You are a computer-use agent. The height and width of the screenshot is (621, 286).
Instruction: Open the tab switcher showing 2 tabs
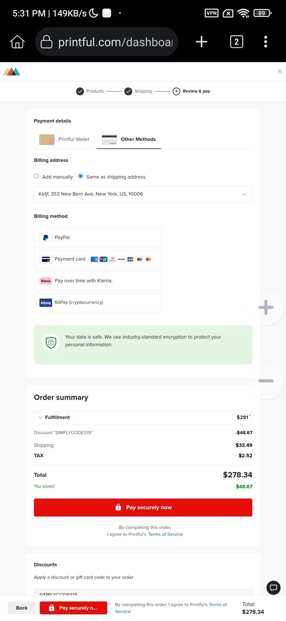[x=236, y=42]
